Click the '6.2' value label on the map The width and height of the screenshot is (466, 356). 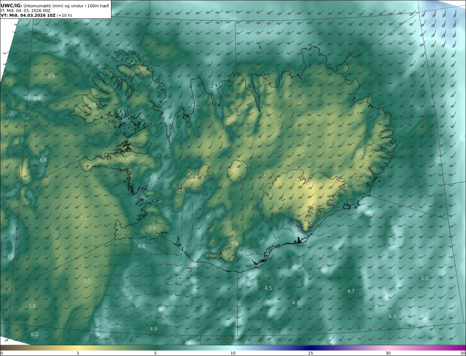pyautogui.click(x=35, y=335)
